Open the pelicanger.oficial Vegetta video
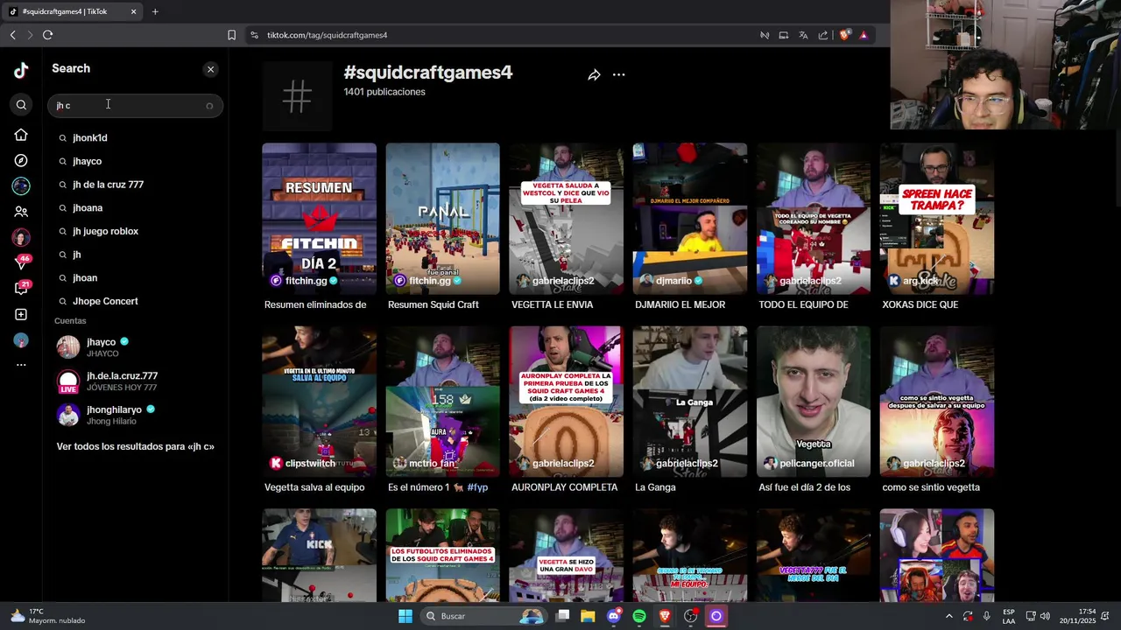1121x630 pixels. (x=814, y=402)
